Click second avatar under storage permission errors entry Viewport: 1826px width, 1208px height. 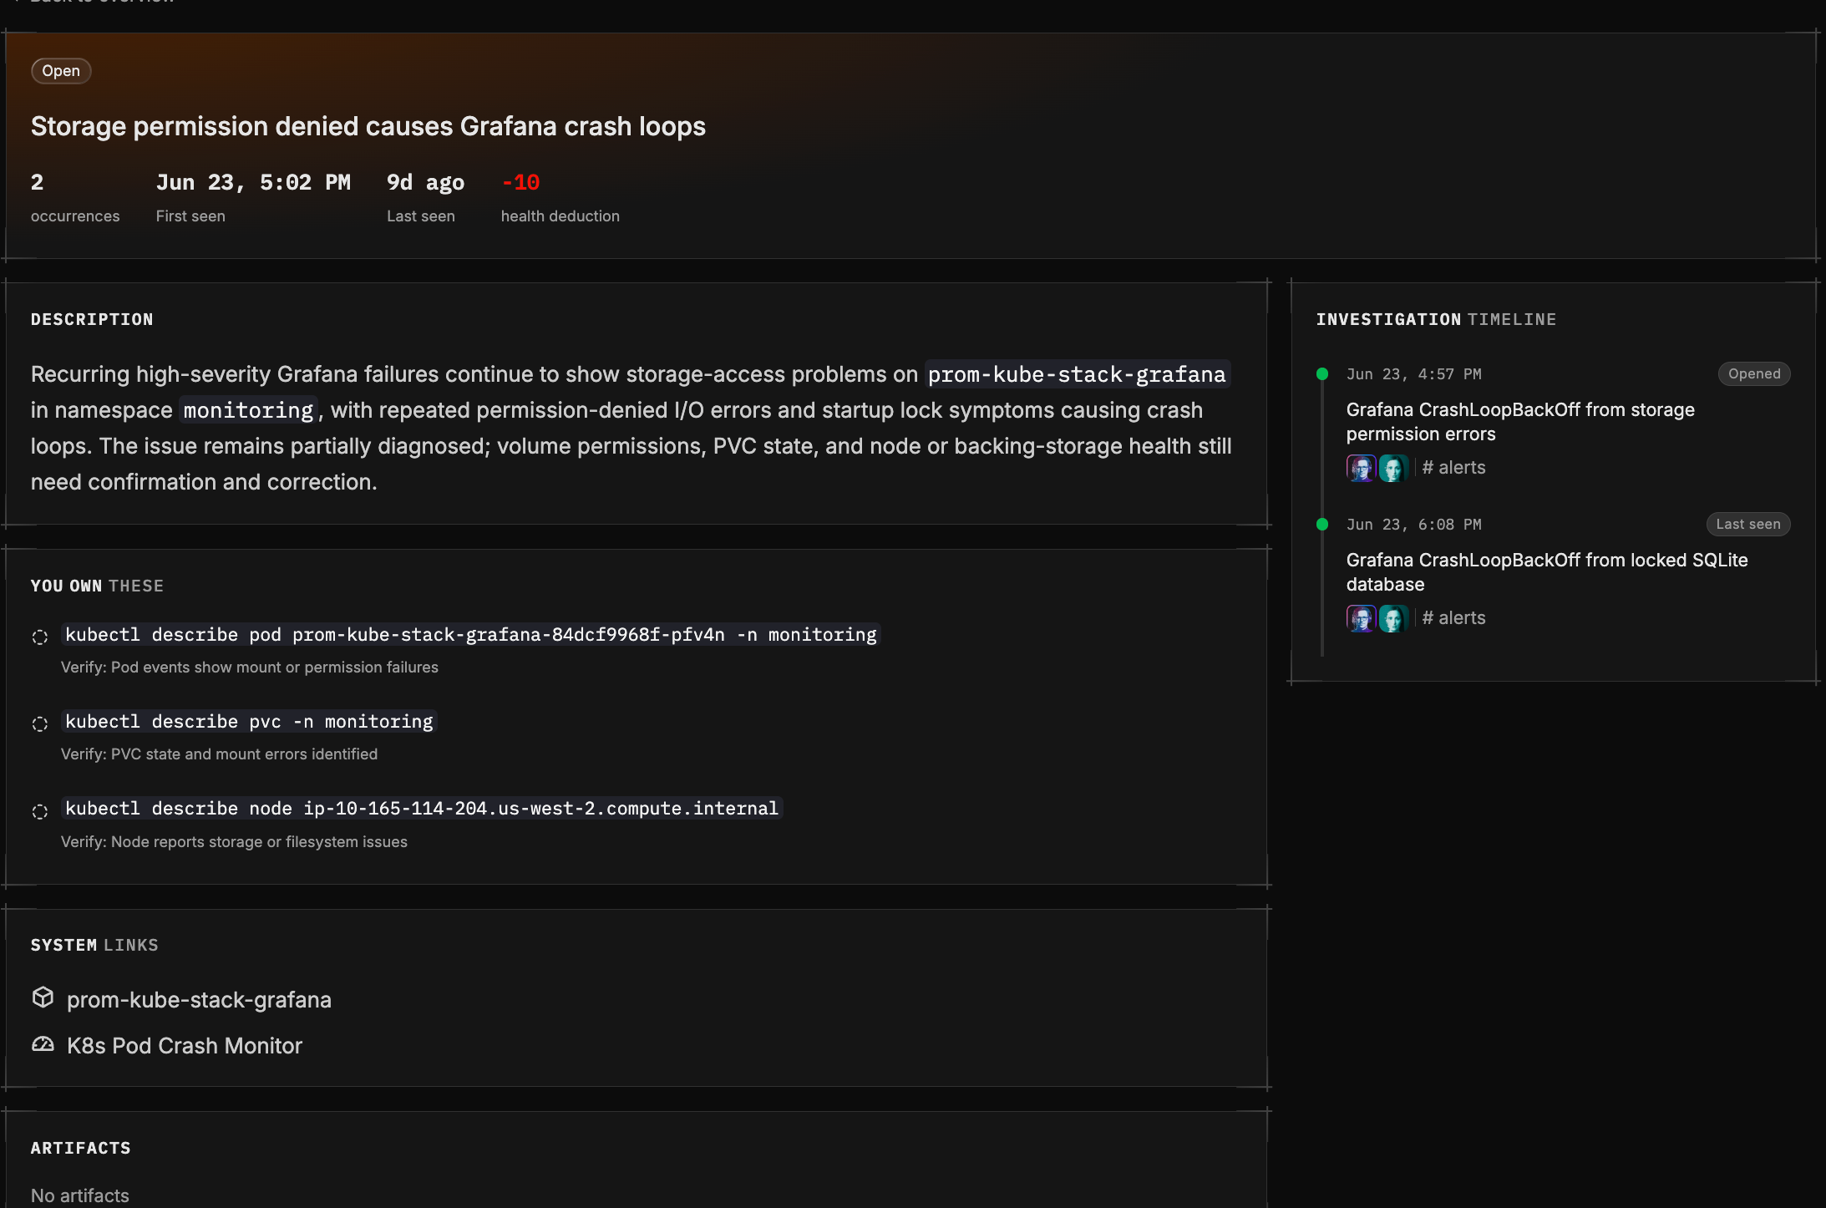(x=1393, y=468)
